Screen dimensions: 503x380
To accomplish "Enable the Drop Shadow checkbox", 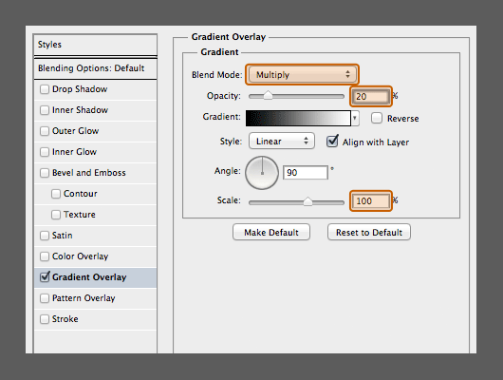I will tap(45, 89).
